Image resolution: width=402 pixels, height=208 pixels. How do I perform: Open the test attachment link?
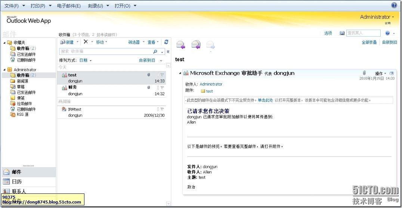(210, 91)
